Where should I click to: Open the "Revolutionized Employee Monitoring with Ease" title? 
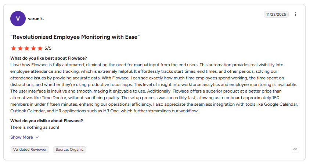75,37
